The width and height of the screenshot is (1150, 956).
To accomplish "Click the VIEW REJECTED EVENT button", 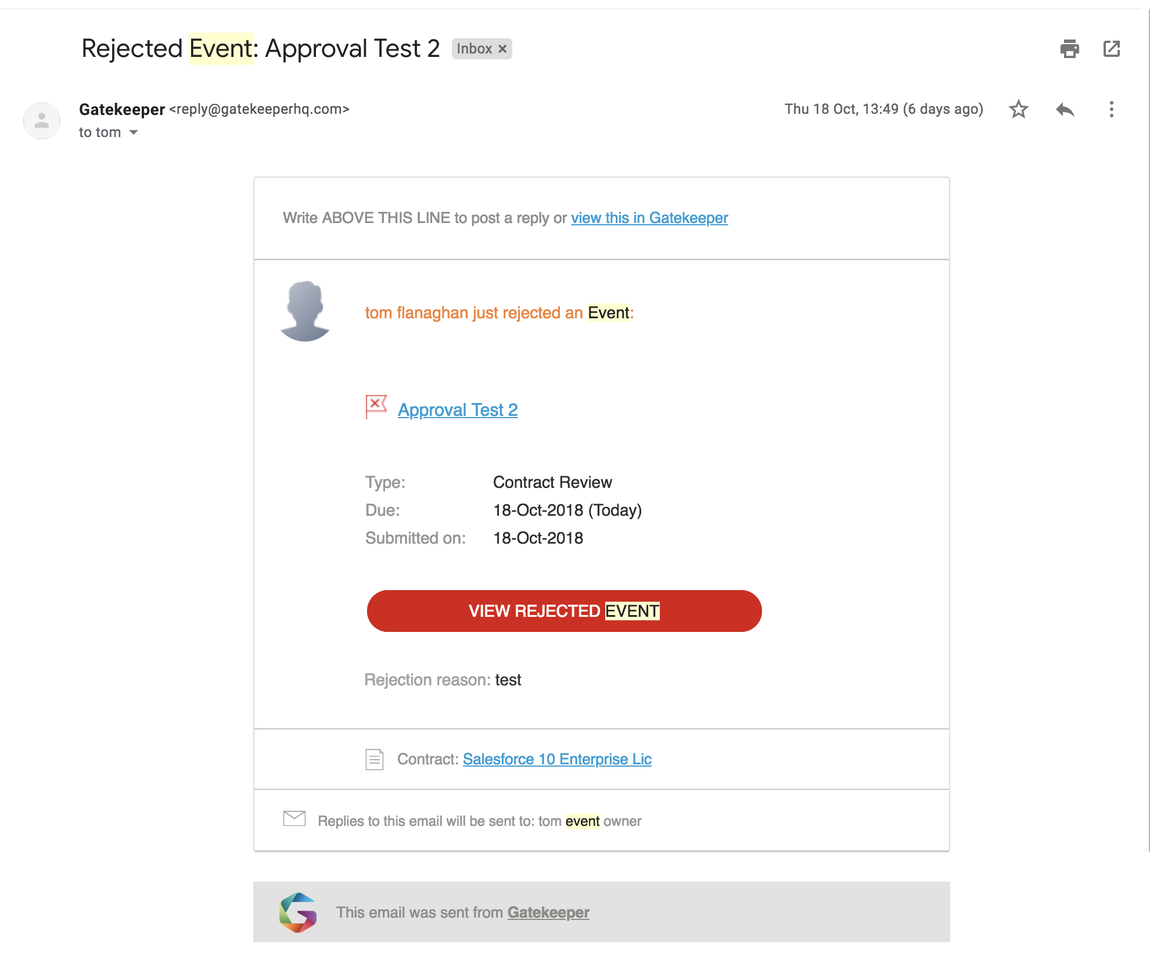I will [x=564, y=611].
